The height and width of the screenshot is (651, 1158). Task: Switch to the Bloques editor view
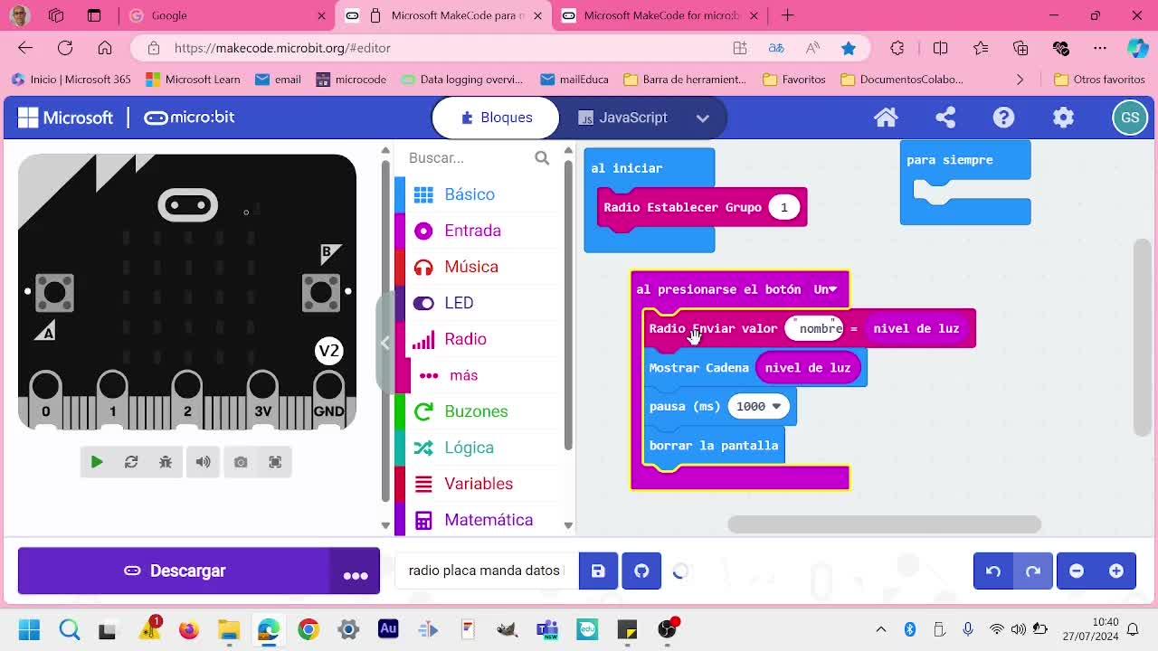point(495,118)
